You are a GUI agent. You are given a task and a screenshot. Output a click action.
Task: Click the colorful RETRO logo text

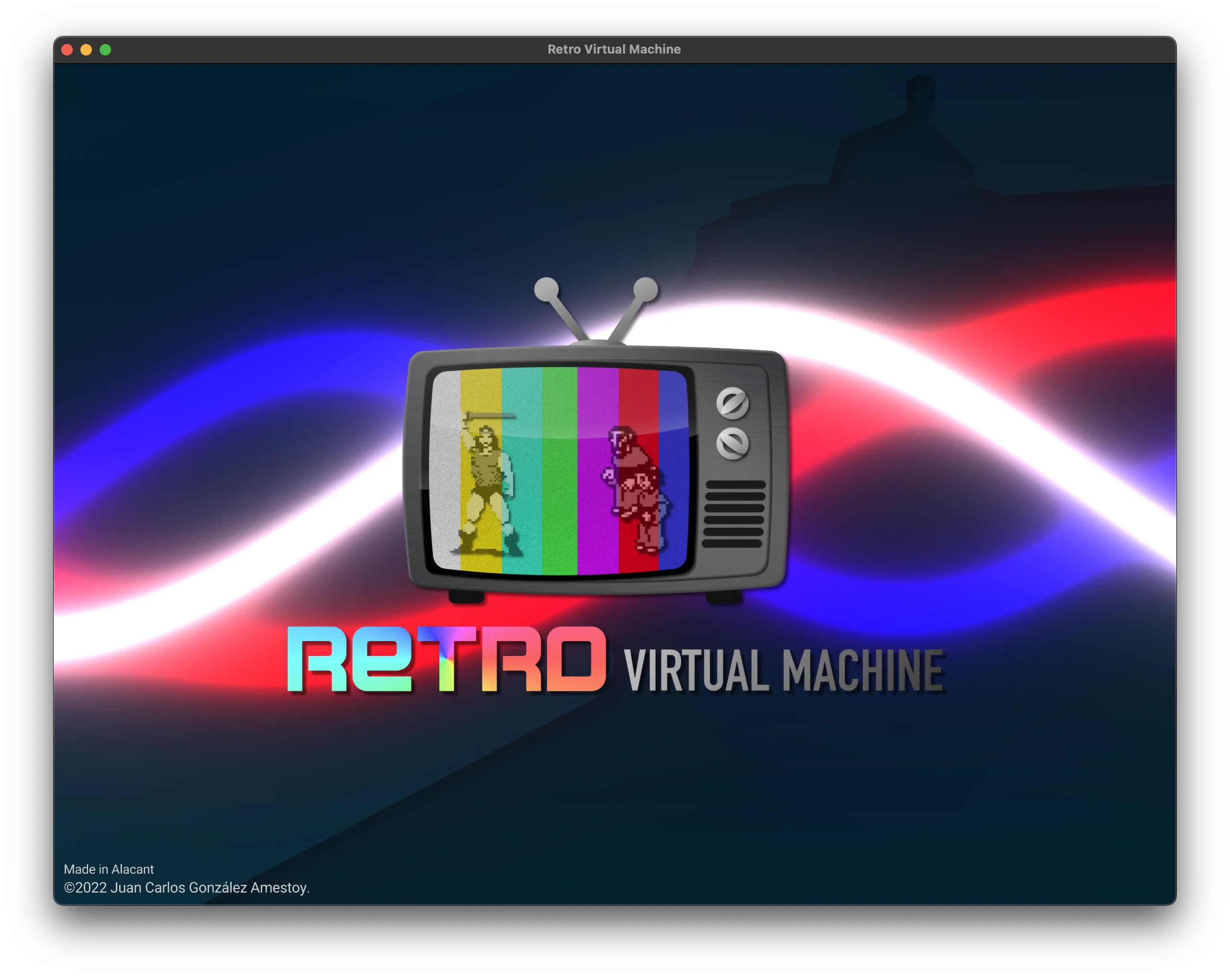click(446, 660)
